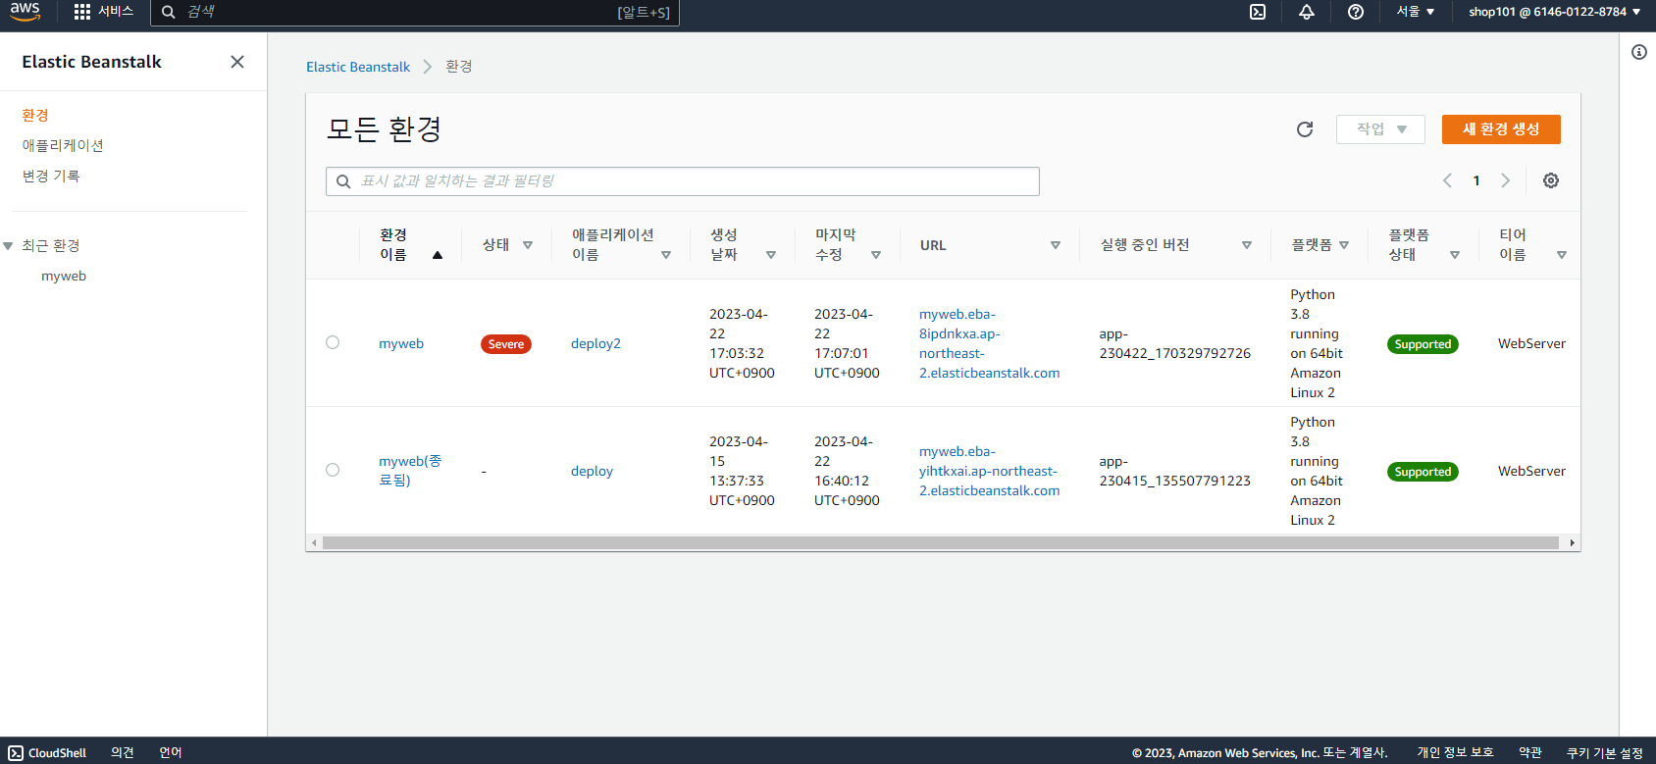Sort by 상태 column
Screen dimensions: 1656x764
pyautogui.click(x=528, y=245)
